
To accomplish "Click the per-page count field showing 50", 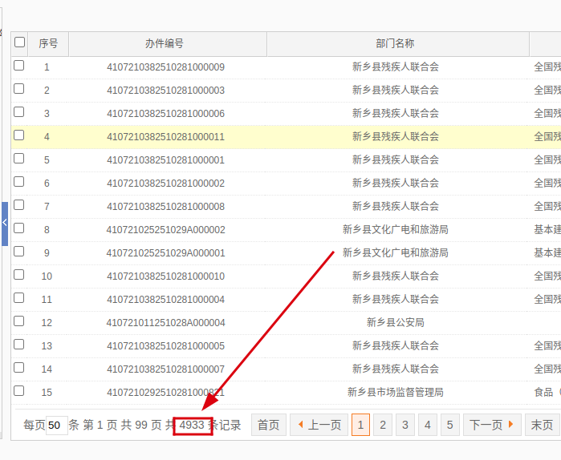I will 56,426.
